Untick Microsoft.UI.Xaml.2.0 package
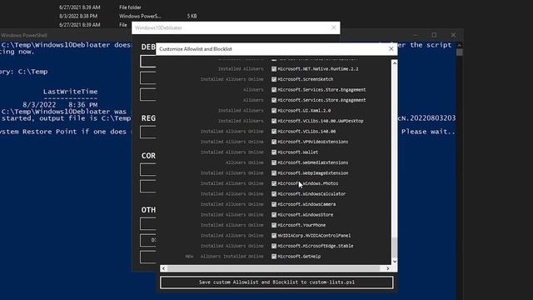This screenshot has width=533, height=300. point(274,111)
